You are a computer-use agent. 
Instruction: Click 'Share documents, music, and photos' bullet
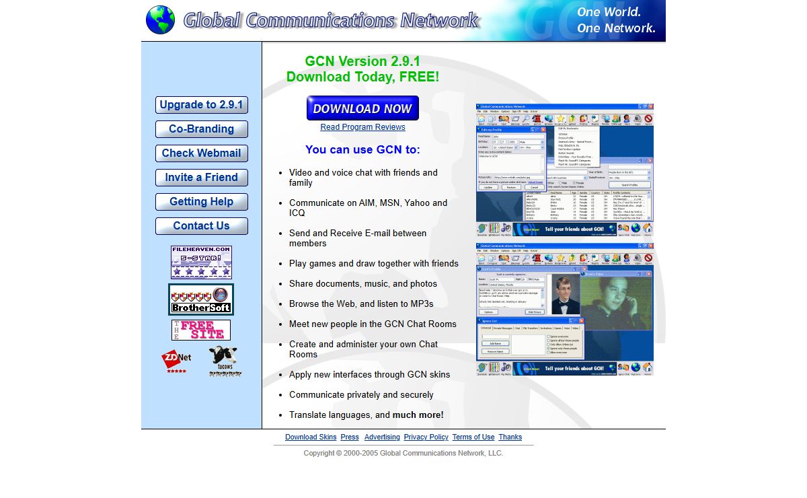[363, 284]
